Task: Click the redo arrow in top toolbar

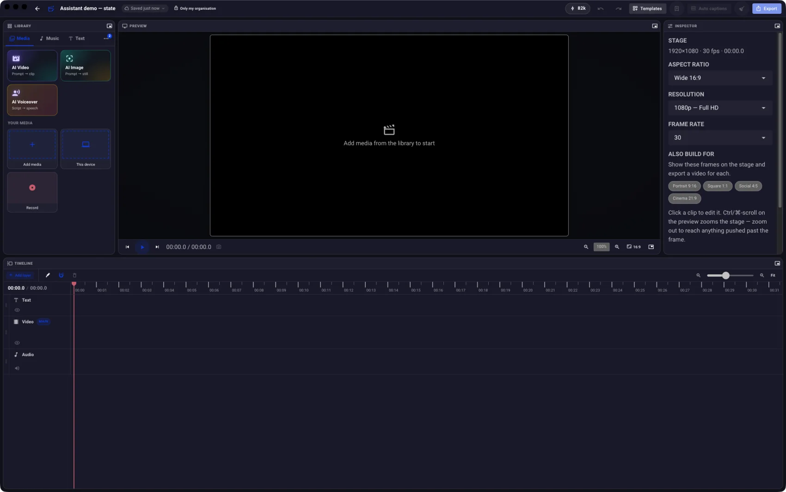Action: [618, 8]
